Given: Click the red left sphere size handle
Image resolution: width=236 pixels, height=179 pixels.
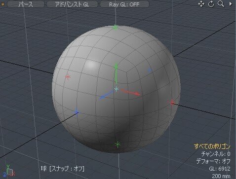Looking at the screenshot, I should pyautogui.click(x=68, y=77).
